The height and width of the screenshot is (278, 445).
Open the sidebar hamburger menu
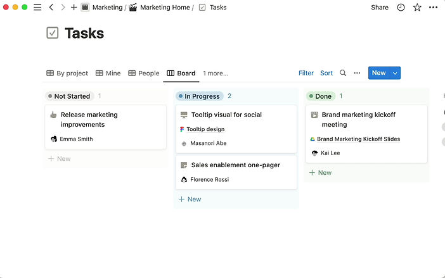(x=37, y=8)
